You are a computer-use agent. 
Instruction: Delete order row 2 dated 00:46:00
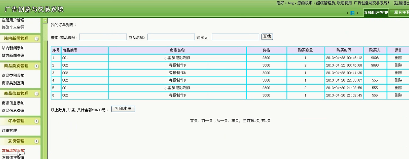tap(398, 65)
